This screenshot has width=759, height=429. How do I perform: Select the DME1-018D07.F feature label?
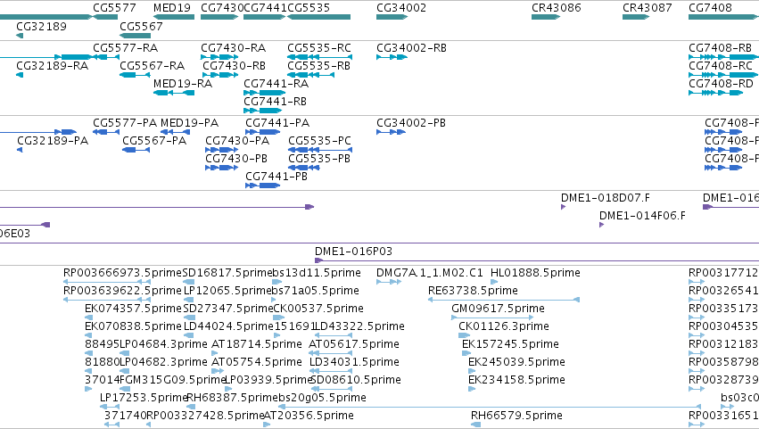pos(605,198)
